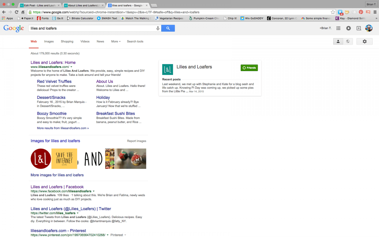Open the Ge.tt bookmark
Image resolution: width=379 pixels, height=237 pixels.
tap(58, 18)
